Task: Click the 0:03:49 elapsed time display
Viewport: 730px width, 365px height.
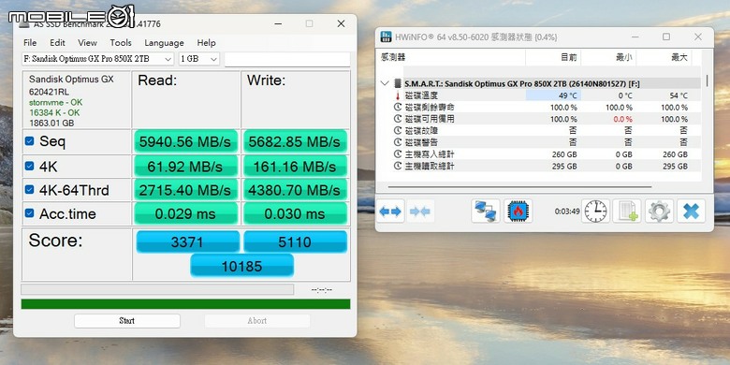Action: click(x=567, y=212)
